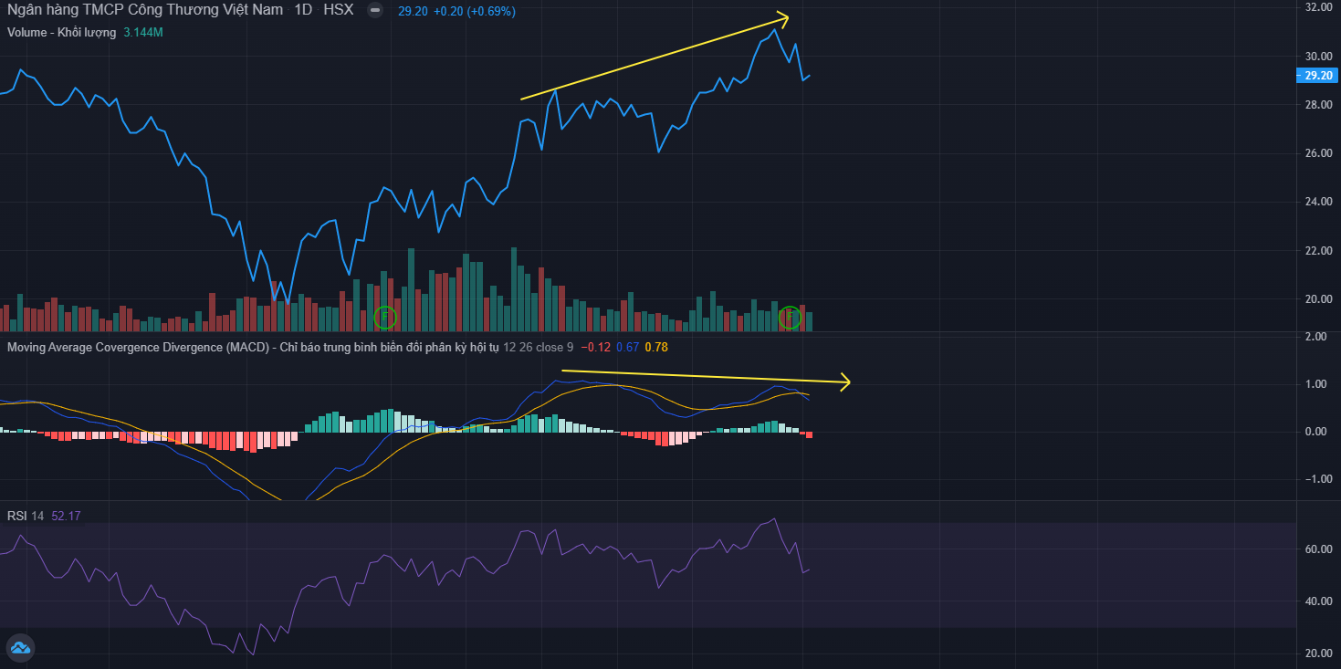Click the arrowhead of the MACD trend line
1341x669 pixels.
point(845,382)
